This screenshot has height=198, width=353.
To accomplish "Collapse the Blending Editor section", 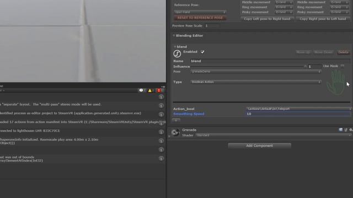I will click(x=174, y=35).
